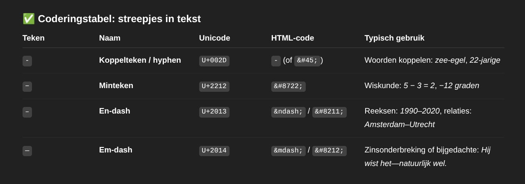Screen dimensions: 525x184
Task: Select the U+2014 Unicode code
Action: (214, 151)
